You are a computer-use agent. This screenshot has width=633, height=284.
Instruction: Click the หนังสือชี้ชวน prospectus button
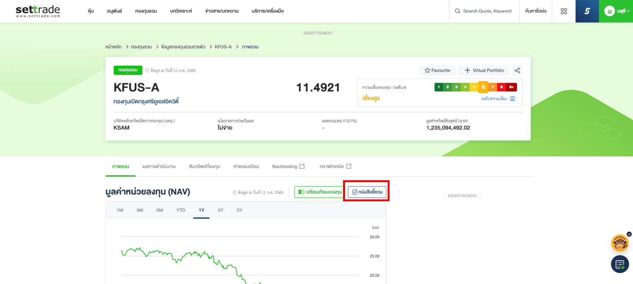click(x=367, y=192)
